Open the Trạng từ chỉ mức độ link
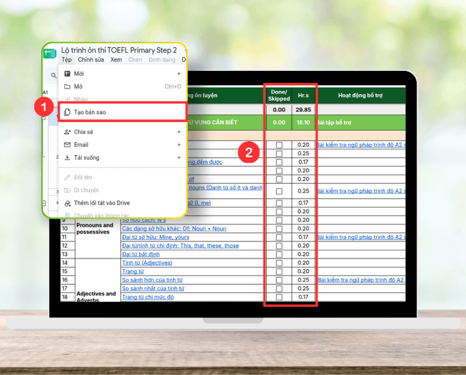466x375 pixels. coord(147,297)
